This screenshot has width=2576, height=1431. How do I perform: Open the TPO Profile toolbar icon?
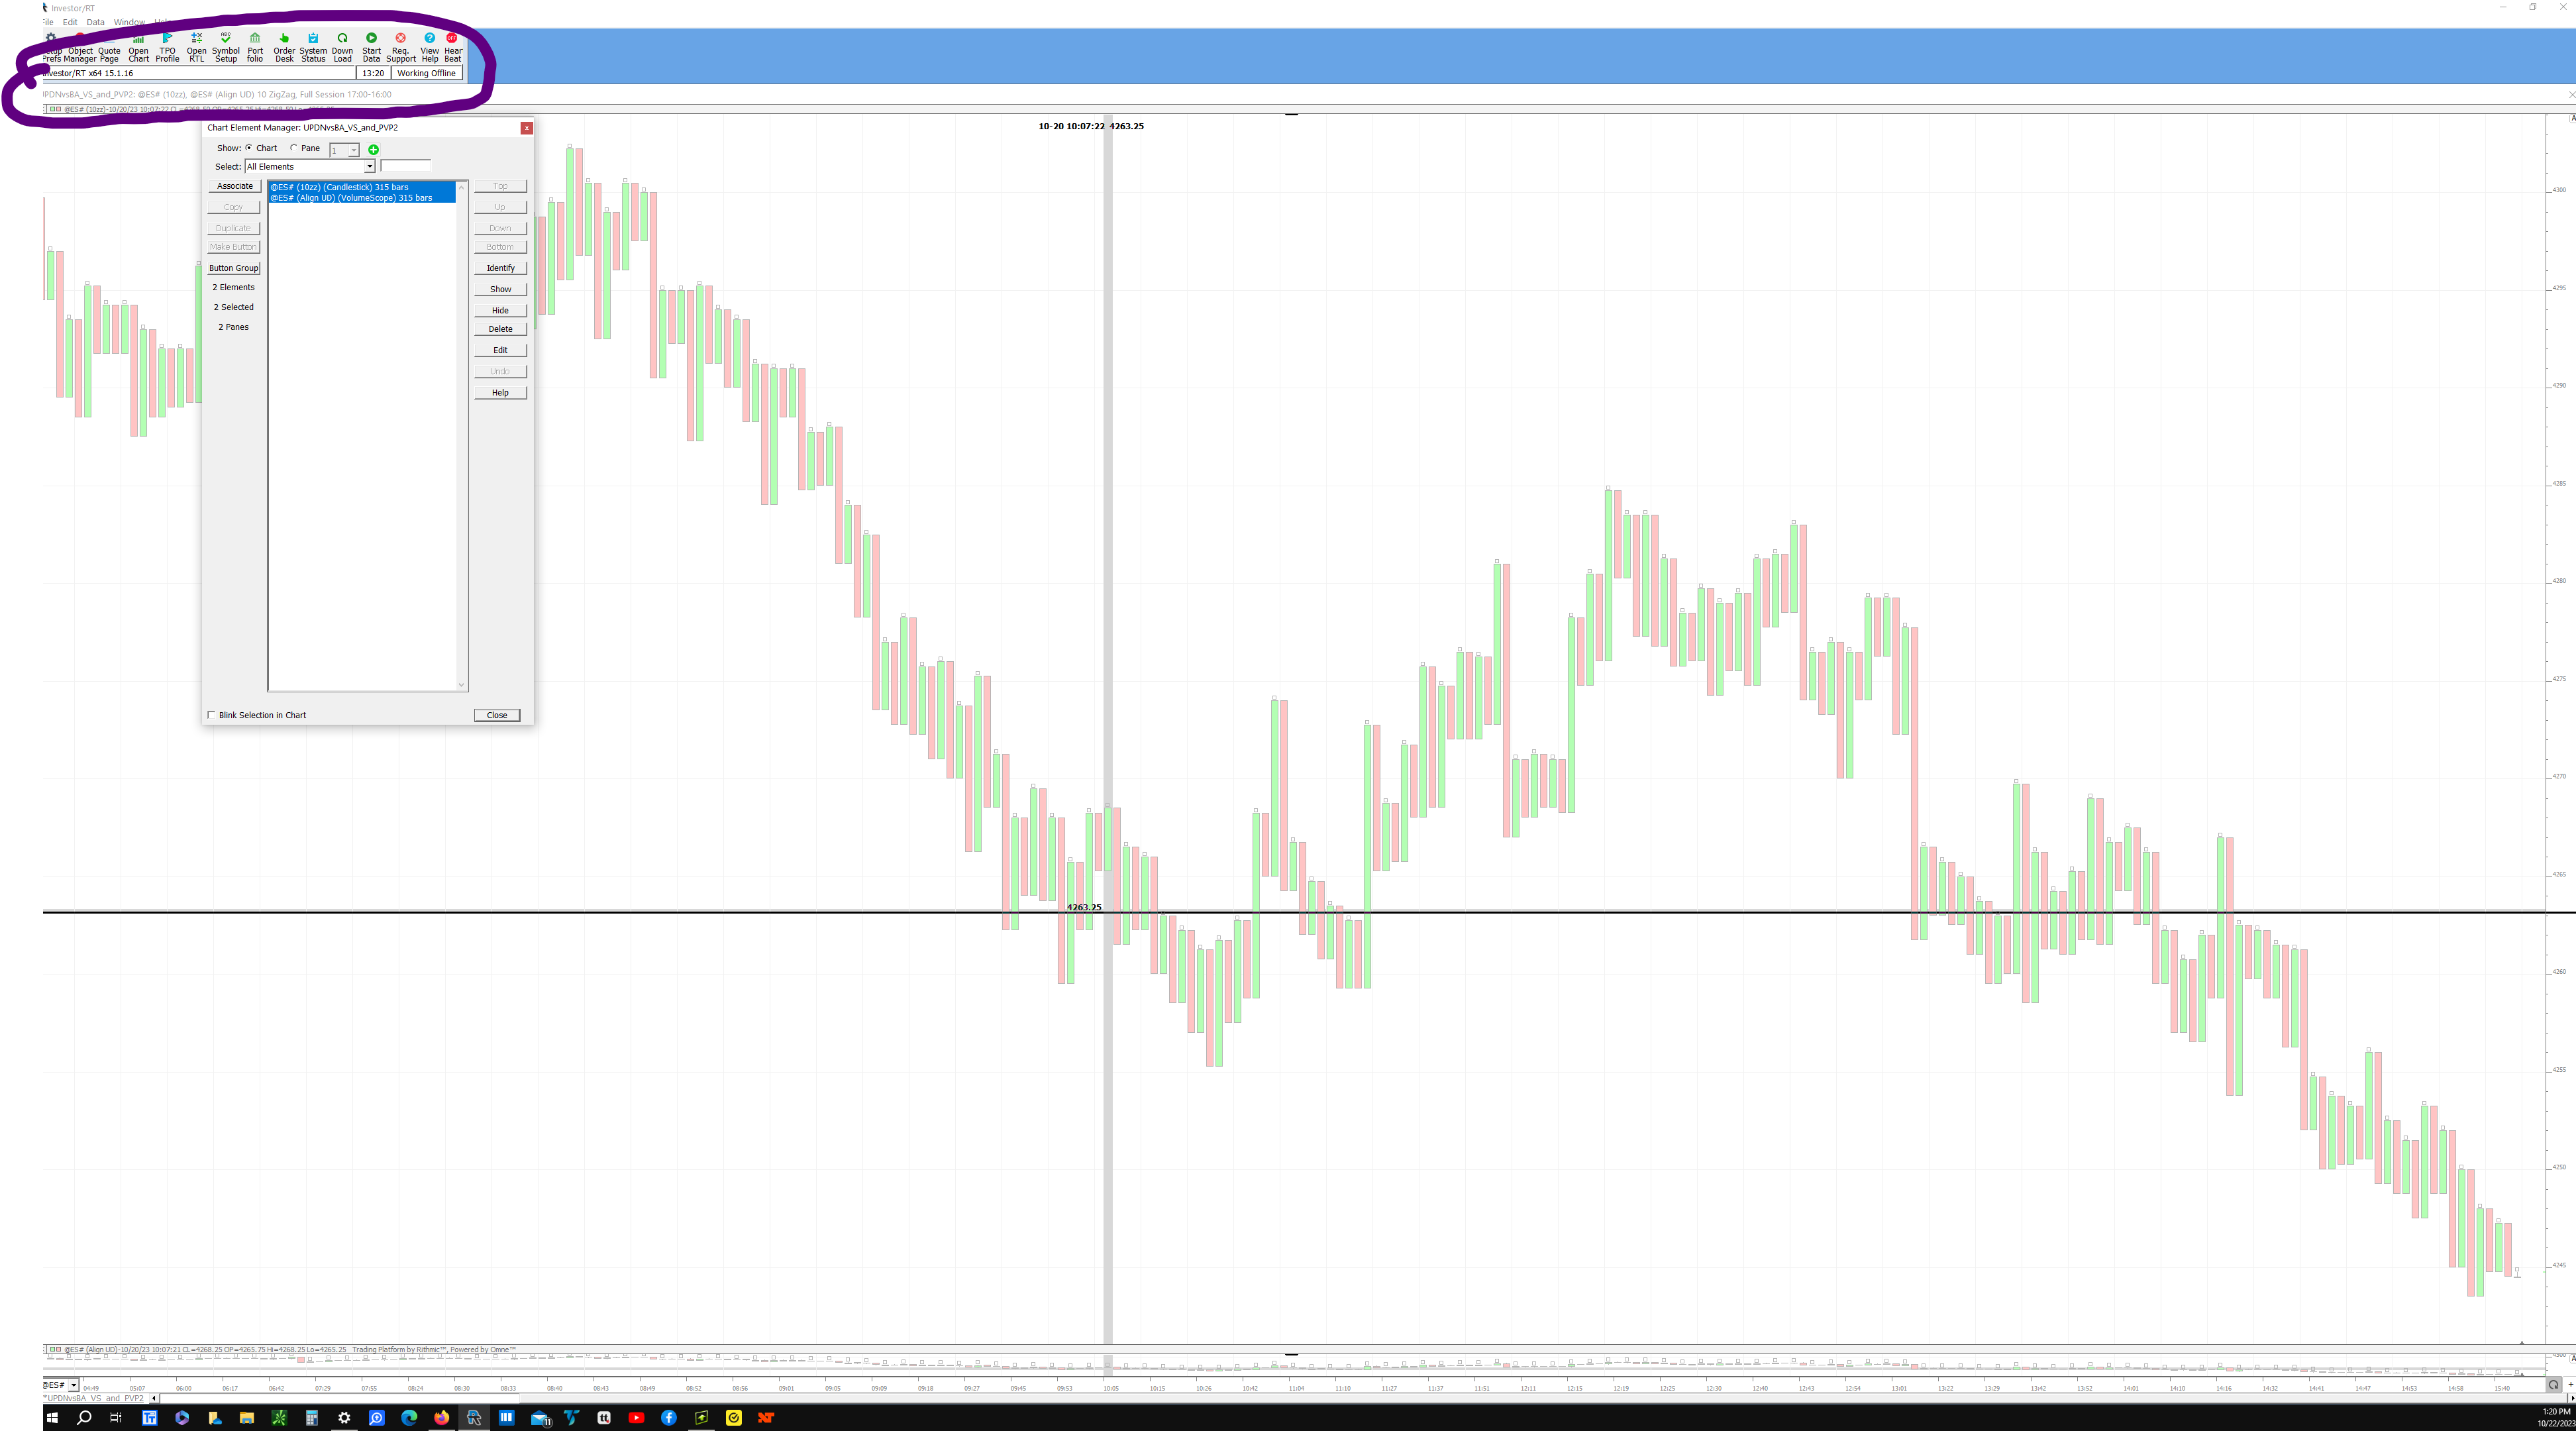(x=167, y=47)
